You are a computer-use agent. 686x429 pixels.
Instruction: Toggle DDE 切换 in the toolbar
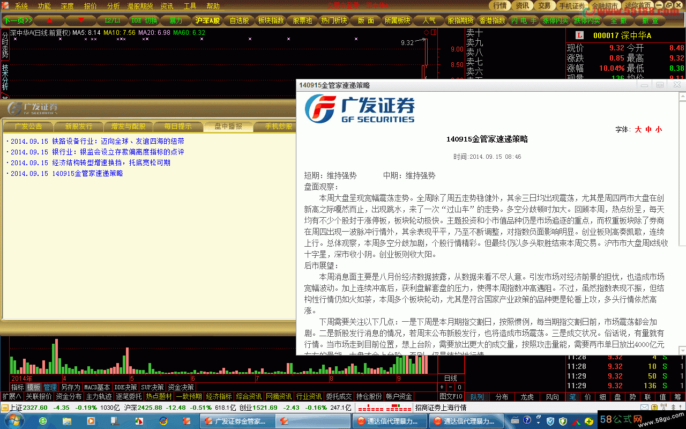(x=144, y=20)
